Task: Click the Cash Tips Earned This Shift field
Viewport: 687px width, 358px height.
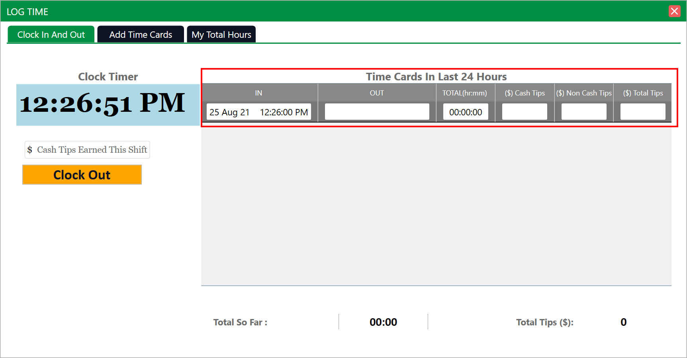Action: 92,150
